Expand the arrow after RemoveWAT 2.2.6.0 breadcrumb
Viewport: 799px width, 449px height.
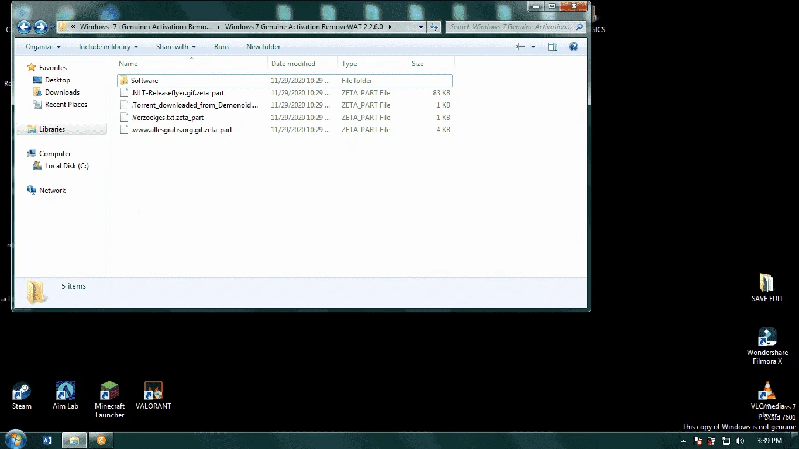pyautogui.click(x=390, y=27)
